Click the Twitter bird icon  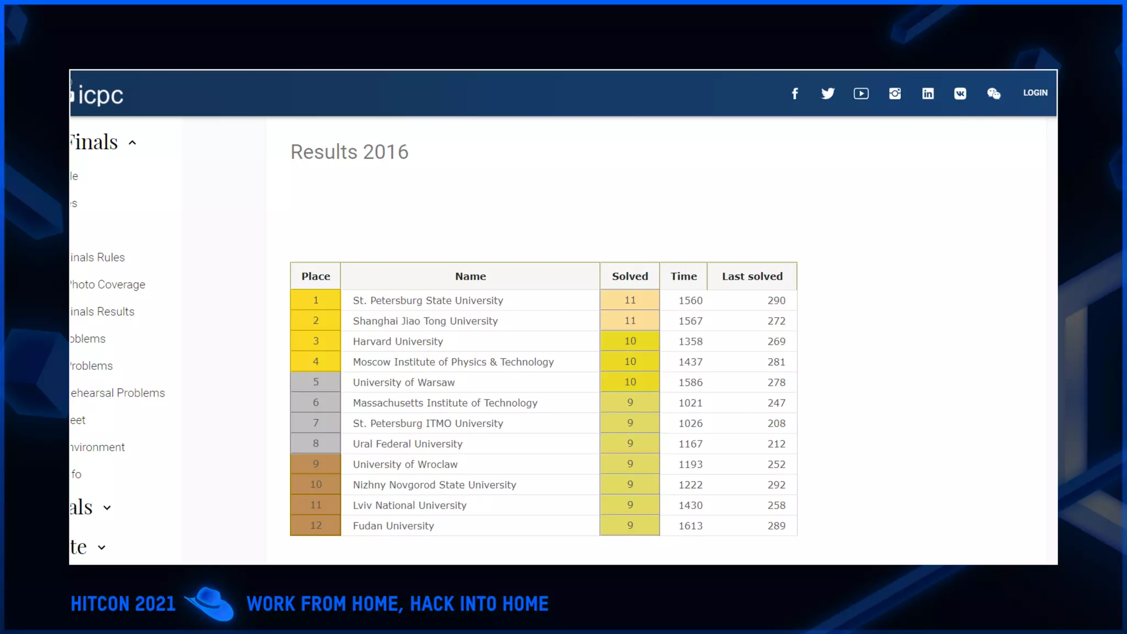(828, 94)
